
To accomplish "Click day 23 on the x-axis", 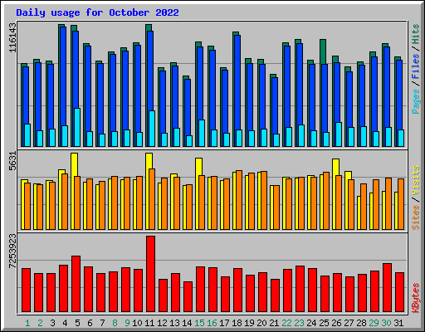I will tap(299, 323).
